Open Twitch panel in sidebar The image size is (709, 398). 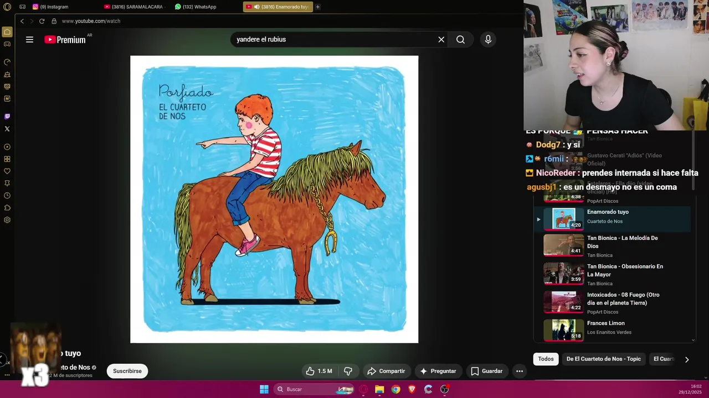[7, 117]
